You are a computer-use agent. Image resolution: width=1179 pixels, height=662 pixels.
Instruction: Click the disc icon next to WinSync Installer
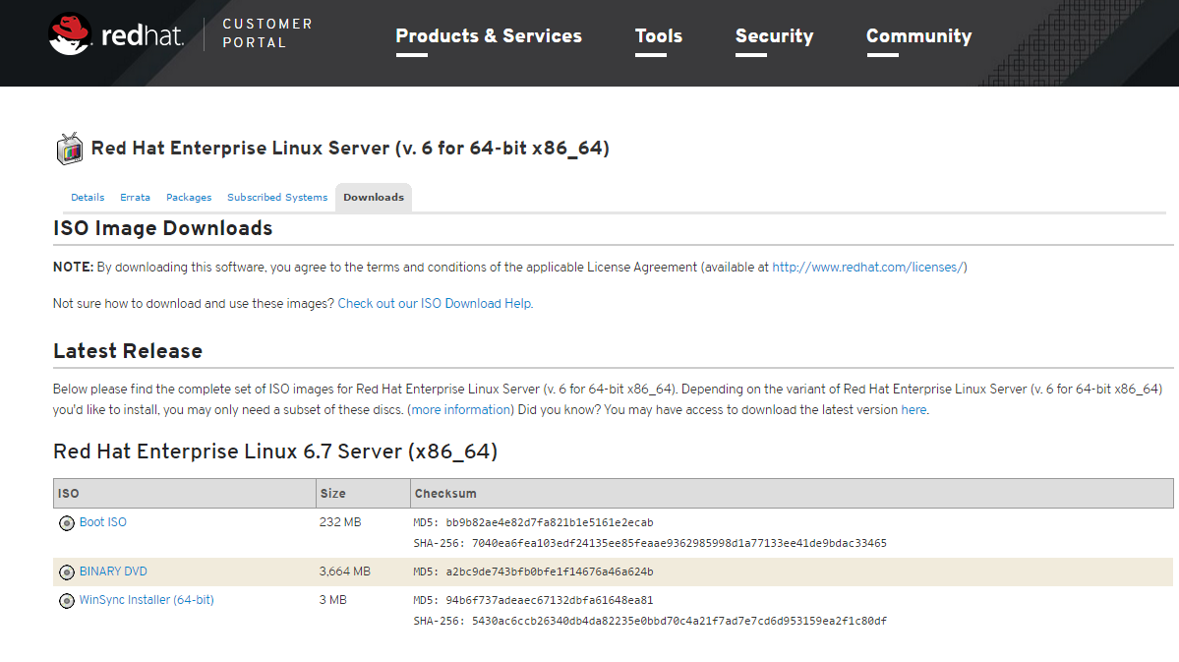tap(67, 601)
